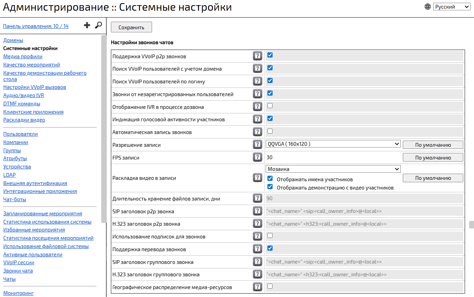Enable Отображение IVR в процессе дозвона checkbox

(270, 106)
